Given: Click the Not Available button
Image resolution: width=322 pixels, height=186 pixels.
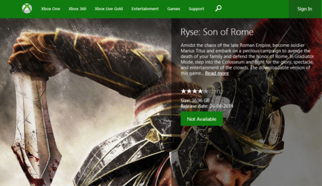Looking at the screenshot, I should click(202, 119).
